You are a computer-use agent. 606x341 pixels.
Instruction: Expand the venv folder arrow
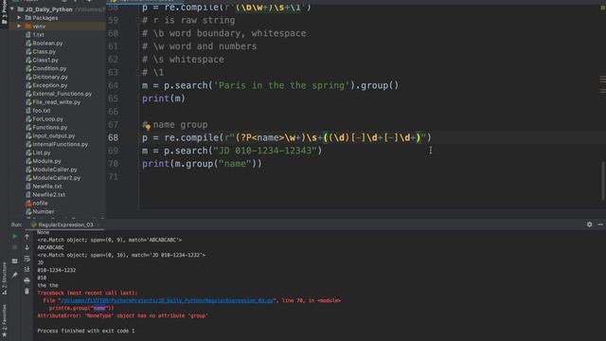pyautogui.click(x=19, y=27)
